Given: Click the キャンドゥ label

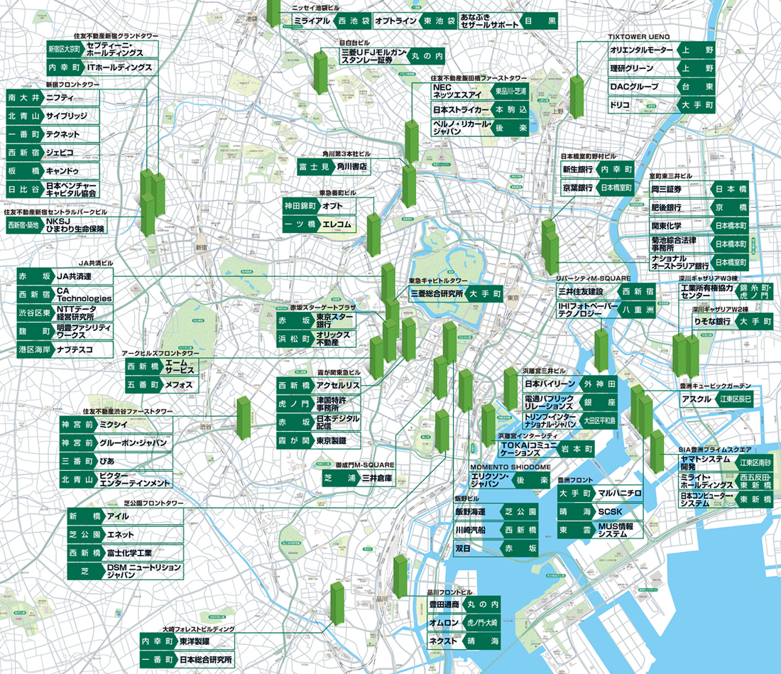Looking at the screenshot, I should [x=62, y=171].
